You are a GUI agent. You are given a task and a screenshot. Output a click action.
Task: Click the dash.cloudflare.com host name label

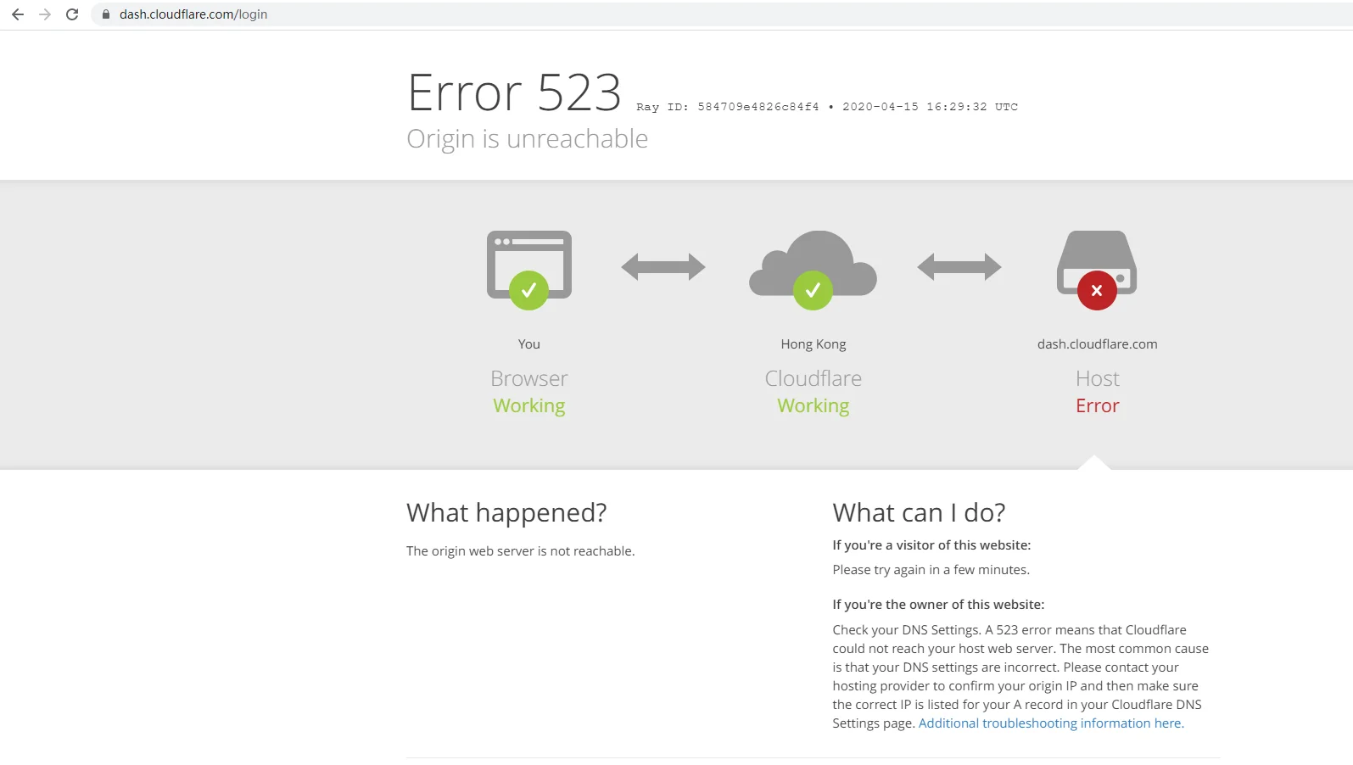[1098, 344]
